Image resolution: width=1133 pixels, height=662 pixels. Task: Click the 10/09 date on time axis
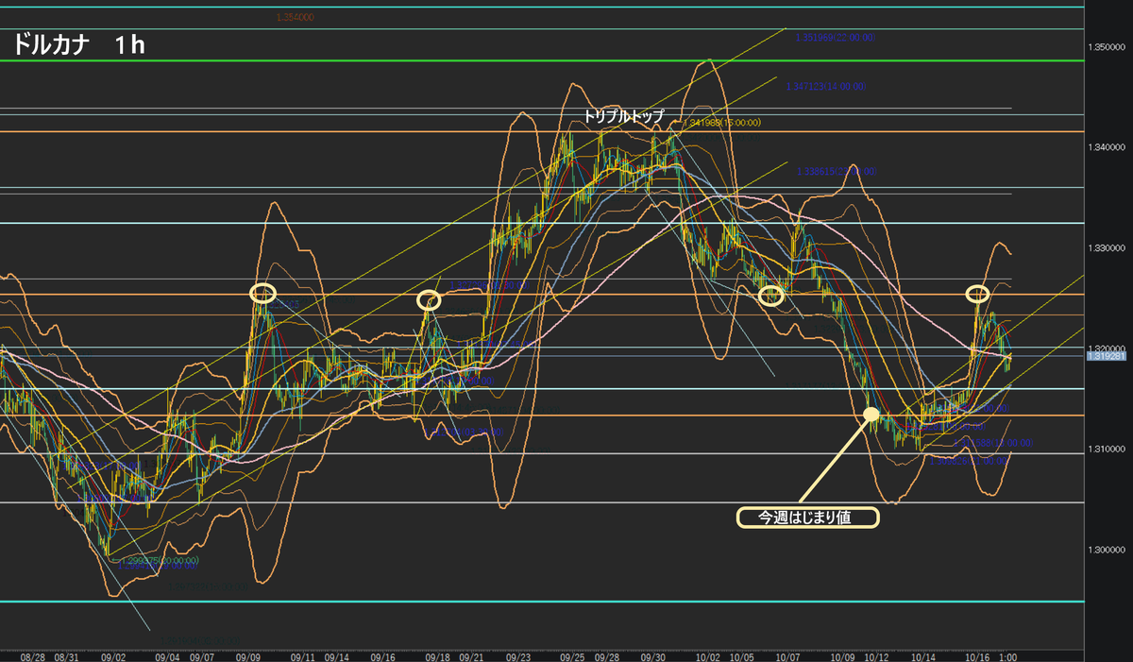[842, 655]
